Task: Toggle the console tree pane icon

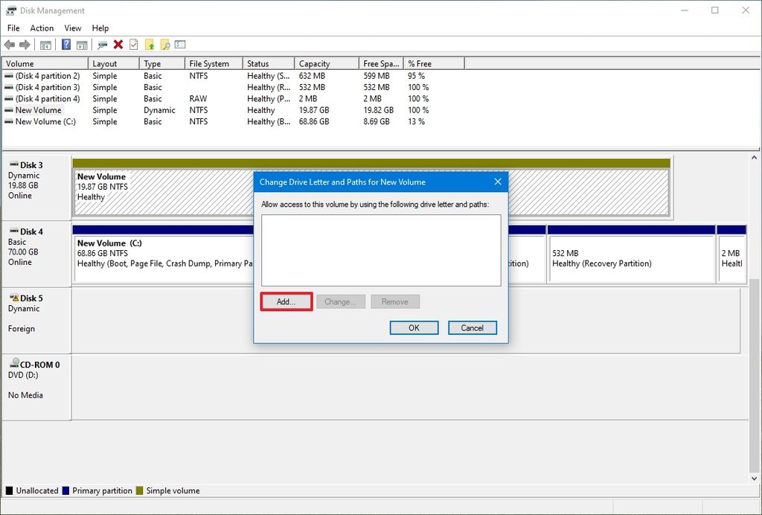Action: (45, 44)
